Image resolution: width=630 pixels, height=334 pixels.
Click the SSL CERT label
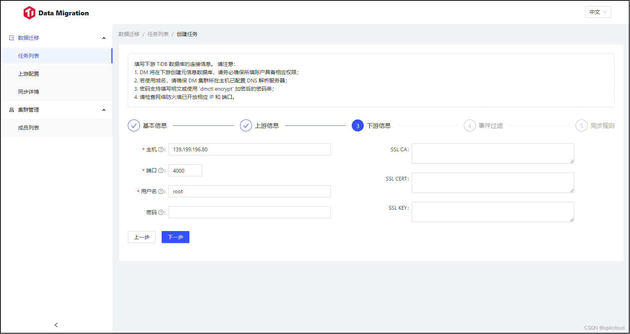[x=397, y=179]
